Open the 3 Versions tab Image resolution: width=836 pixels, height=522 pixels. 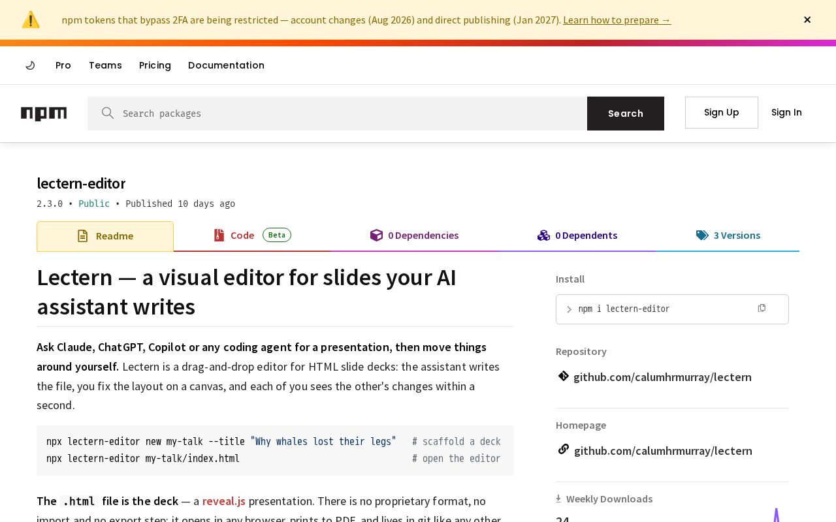pos(728,236)
